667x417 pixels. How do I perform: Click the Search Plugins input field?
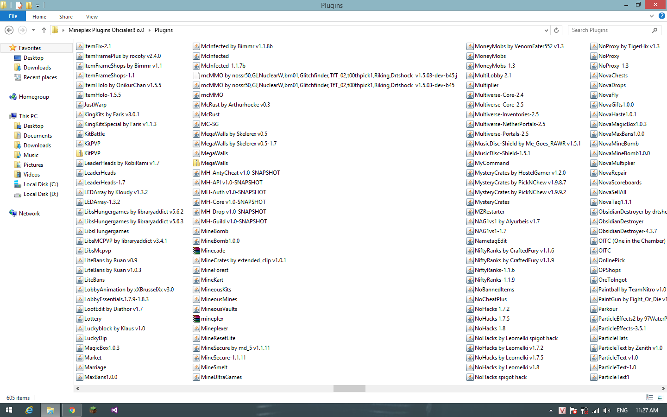point(610,30)
